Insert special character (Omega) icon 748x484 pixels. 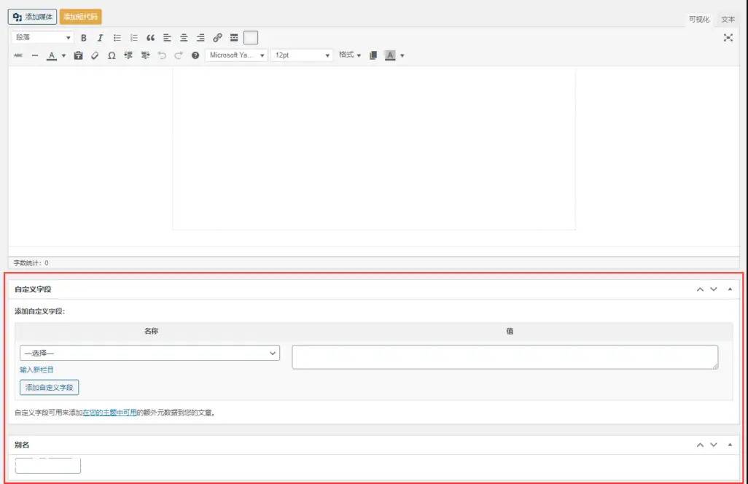(112, 55)
